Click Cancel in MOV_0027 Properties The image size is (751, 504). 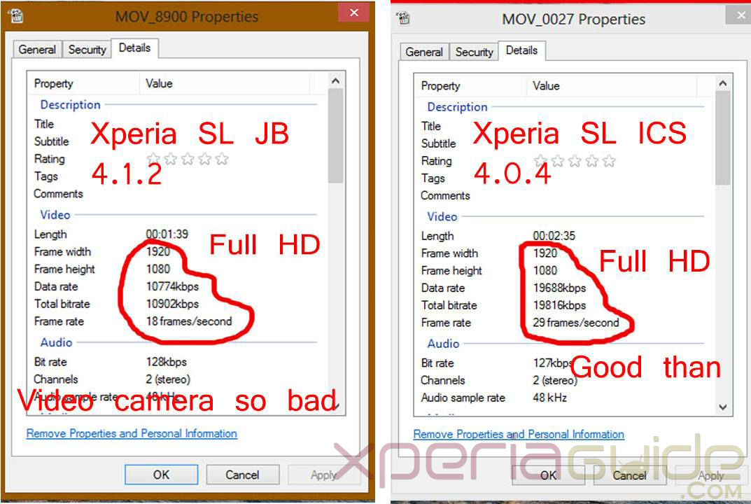pyautogui.click(x=629, y=475)
